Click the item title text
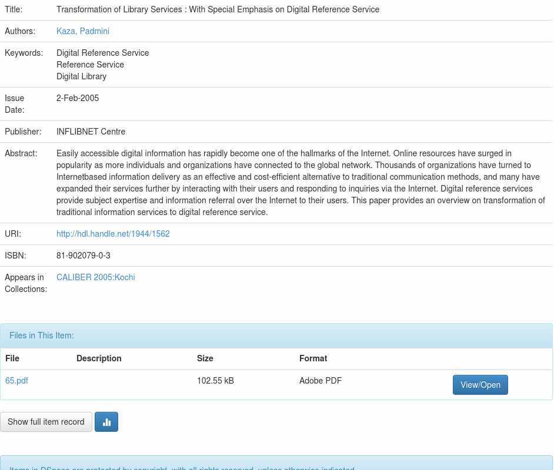This screenshot has height=470, width=554. [218, 9]
